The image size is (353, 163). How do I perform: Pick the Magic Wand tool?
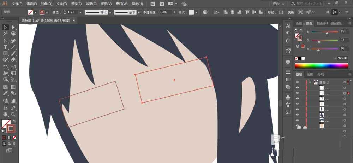coord(5,34)
